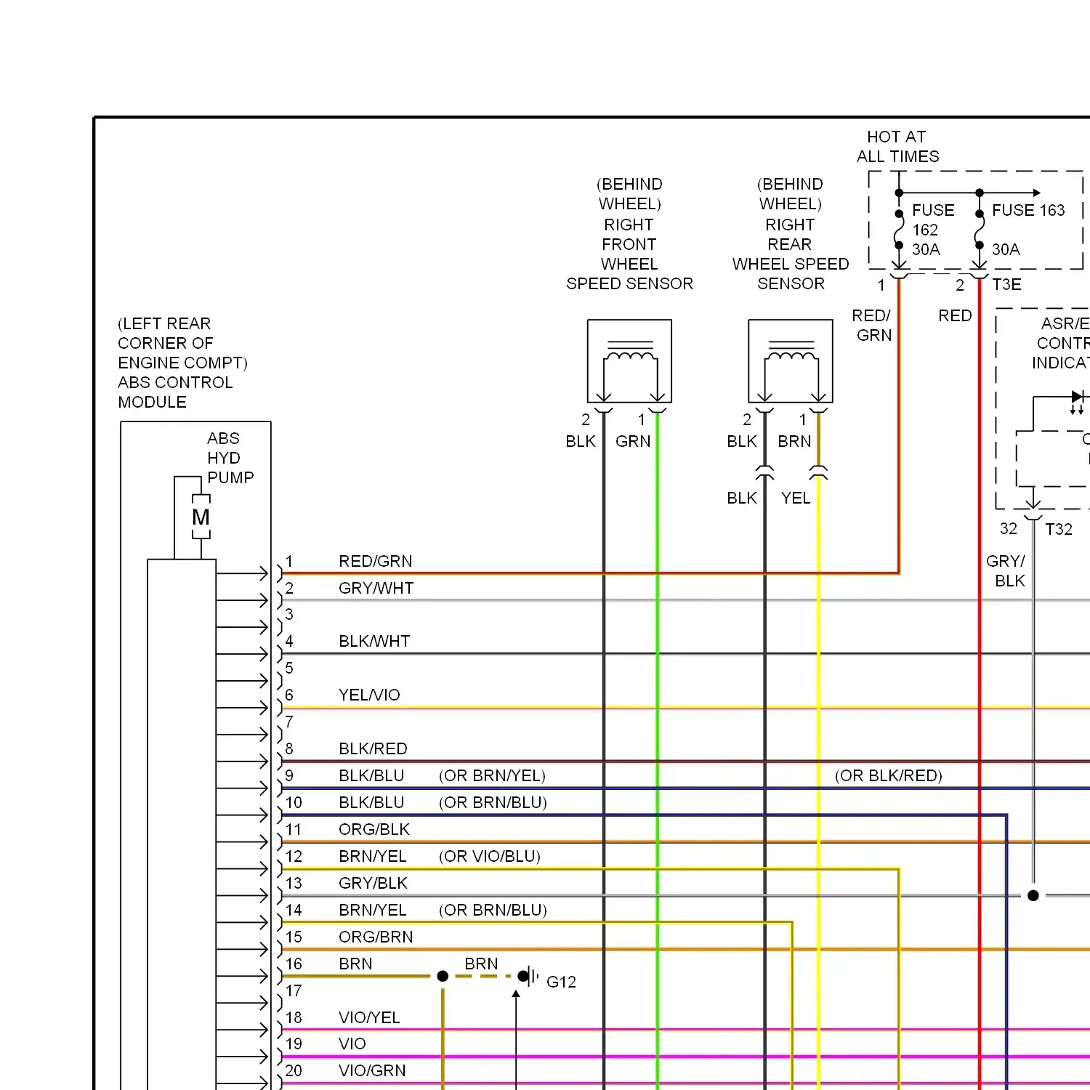
Task: Select pin 14 'BRN/YEL' wire label
Action: click(x=373, y=910)
